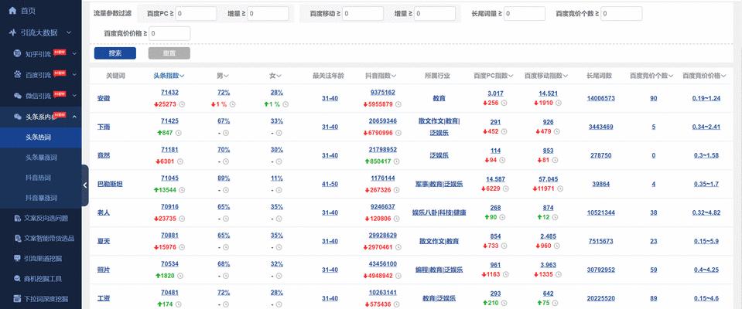Collapse the sidebar with the arrow handle

click(85, 185)
